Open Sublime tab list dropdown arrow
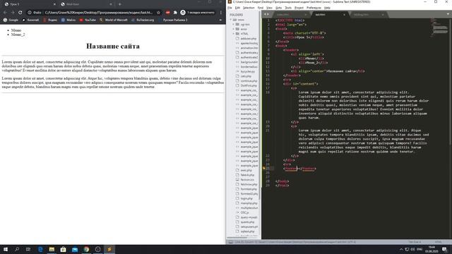 [x=448, y=14]
